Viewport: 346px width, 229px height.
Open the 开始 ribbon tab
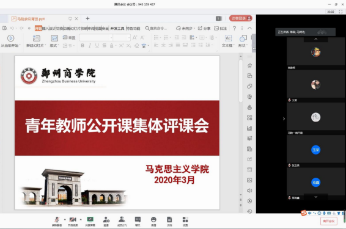click(x=39, y=28)
